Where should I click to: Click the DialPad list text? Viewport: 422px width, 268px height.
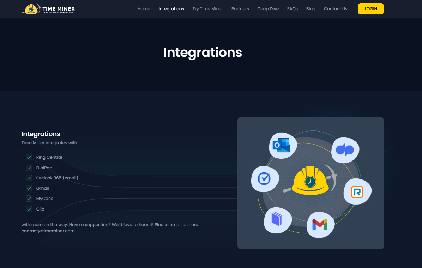click(44, 167)
